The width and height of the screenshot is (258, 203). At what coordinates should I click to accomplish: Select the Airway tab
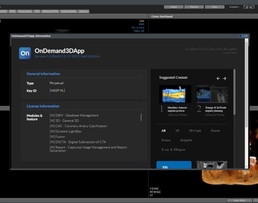tap(84, 11)
